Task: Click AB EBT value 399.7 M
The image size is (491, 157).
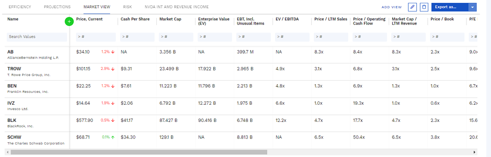Action: point(245,52)
